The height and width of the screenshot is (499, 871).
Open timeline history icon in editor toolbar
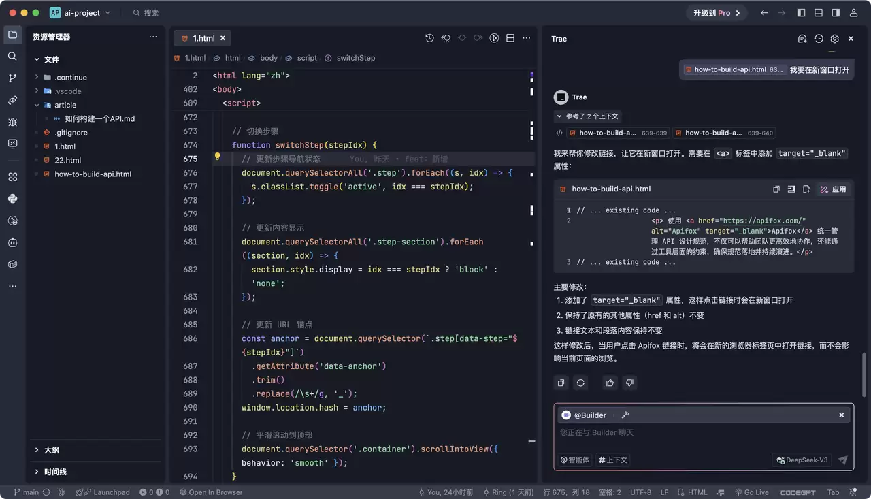[x=429, y=39]
